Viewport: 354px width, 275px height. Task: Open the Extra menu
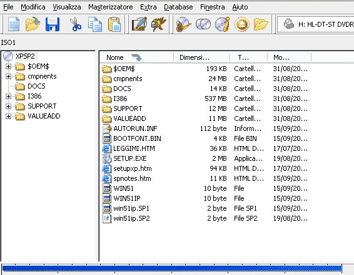148,7
